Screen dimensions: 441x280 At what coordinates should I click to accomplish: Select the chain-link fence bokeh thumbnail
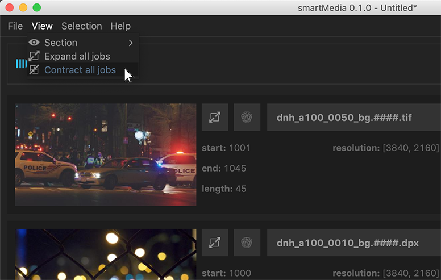(x=105, y=254)
